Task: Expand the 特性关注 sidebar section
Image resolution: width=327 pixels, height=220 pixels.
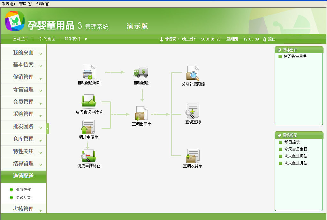Action: [23, 151]
